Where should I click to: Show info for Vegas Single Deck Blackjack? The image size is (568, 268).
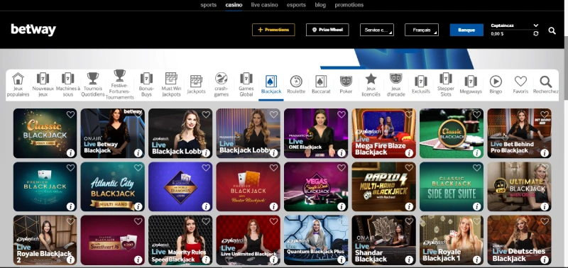pyautogui.click(x=342, y=206)
